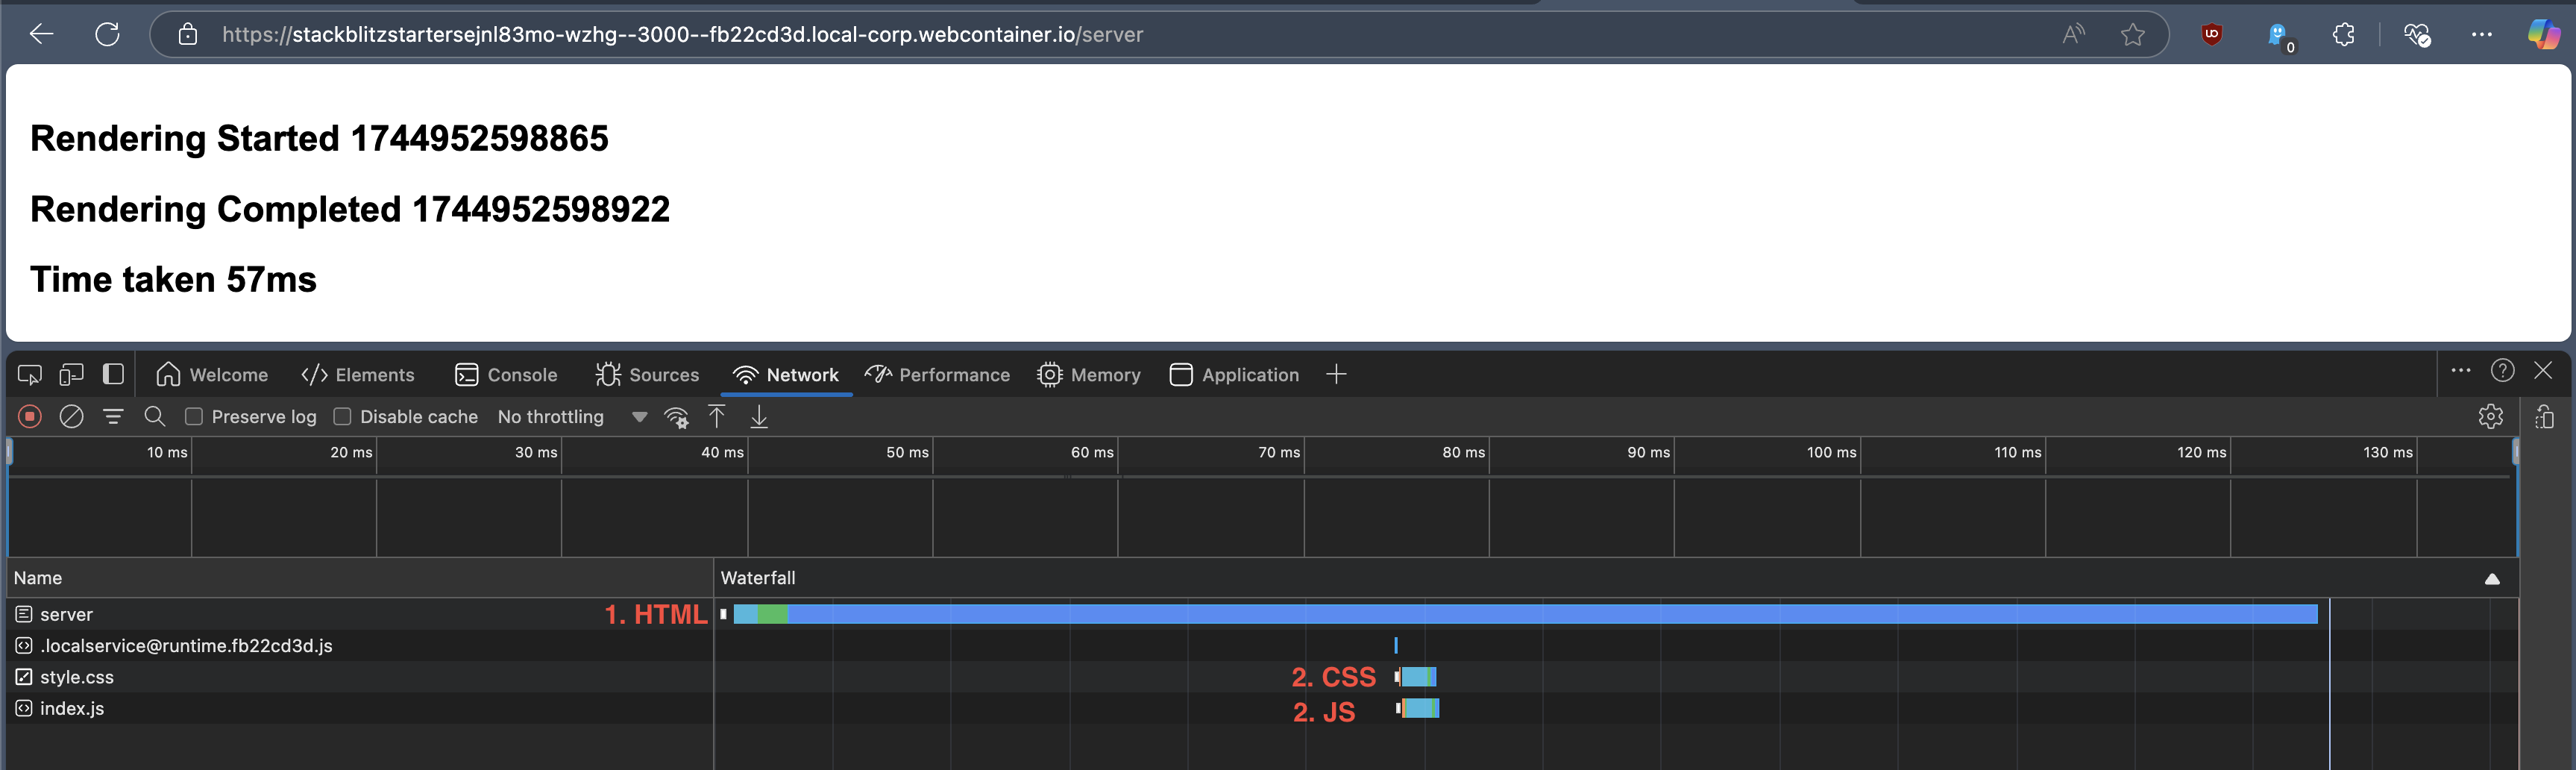Sort requests by Name column
This screenshot has width=2576, height=770.
(x=360, y=578)
